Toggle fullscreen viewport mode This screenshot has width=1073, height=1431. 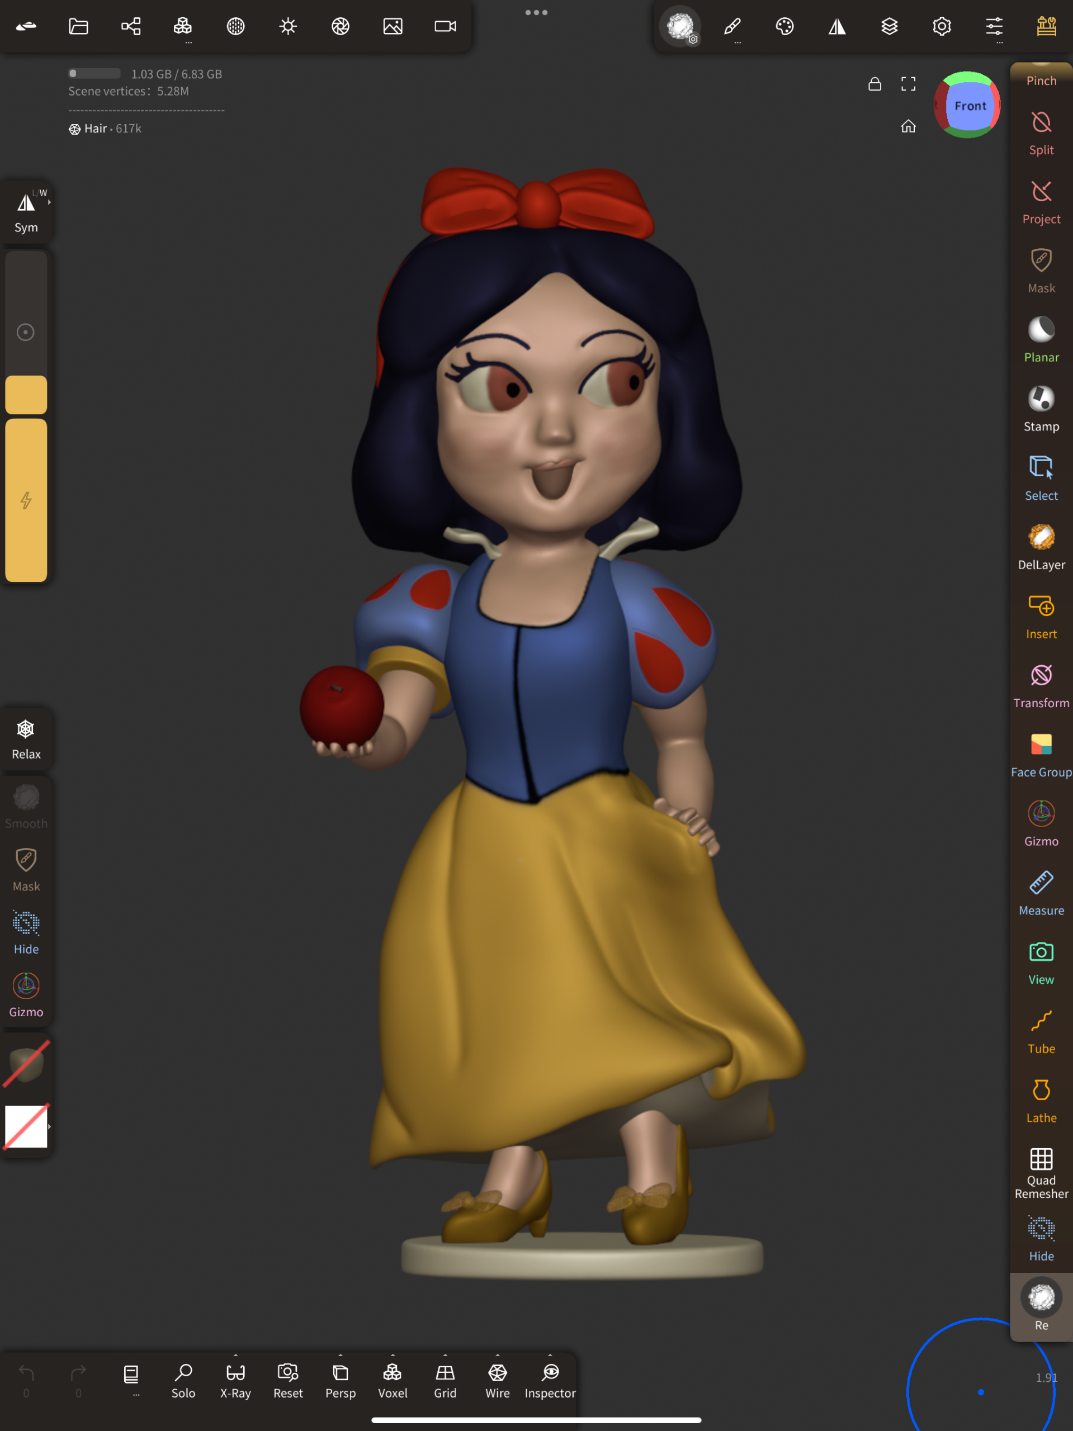click(909, 84)
